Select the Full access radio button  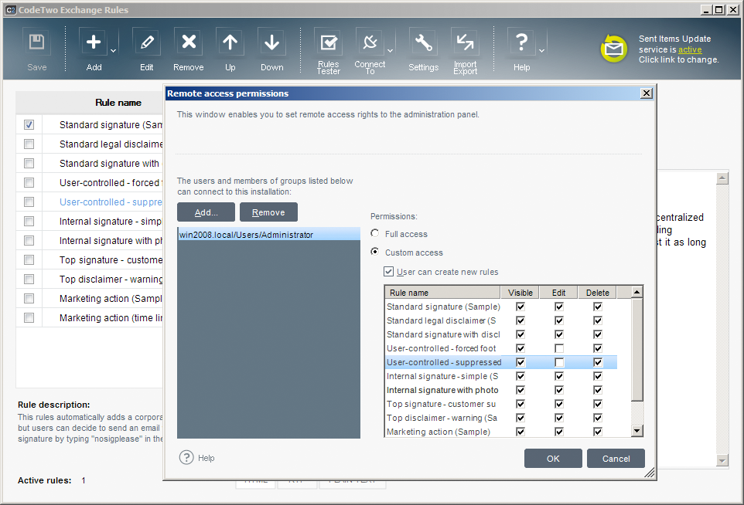pos(375,233)
